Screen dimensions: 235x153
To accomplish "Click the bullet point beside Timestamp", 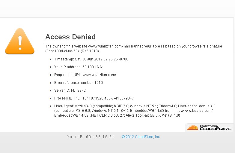I will (x=50, y=60).
